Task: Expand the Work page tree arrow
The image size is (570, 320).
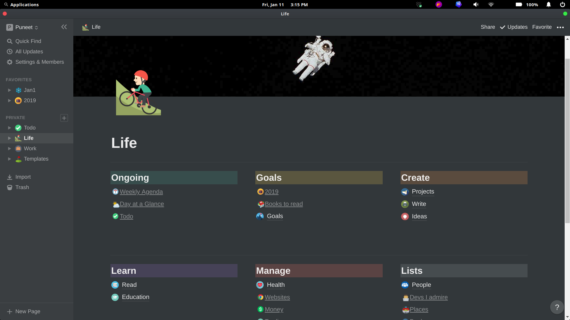Action: 9,148
